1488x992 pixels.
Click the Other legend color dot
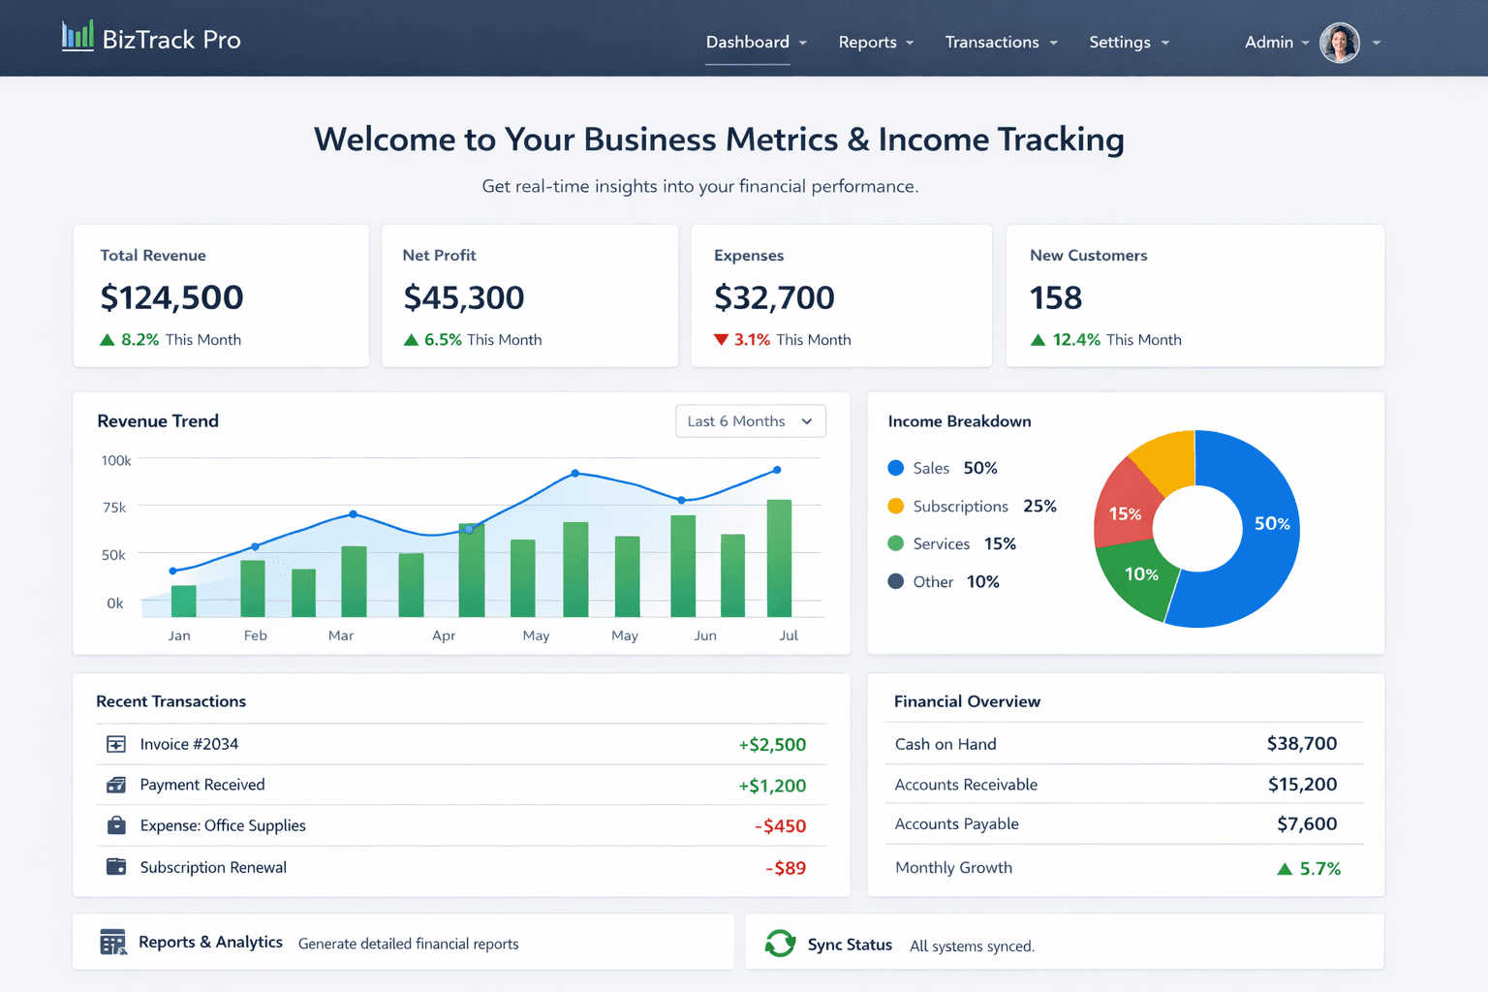click(894, 581)
